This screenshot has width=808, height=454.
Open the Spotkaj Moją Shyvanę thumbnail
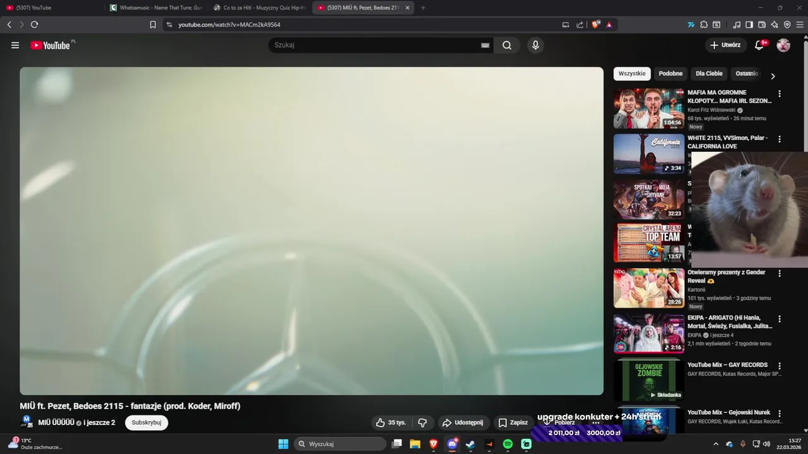click(648, 199)
